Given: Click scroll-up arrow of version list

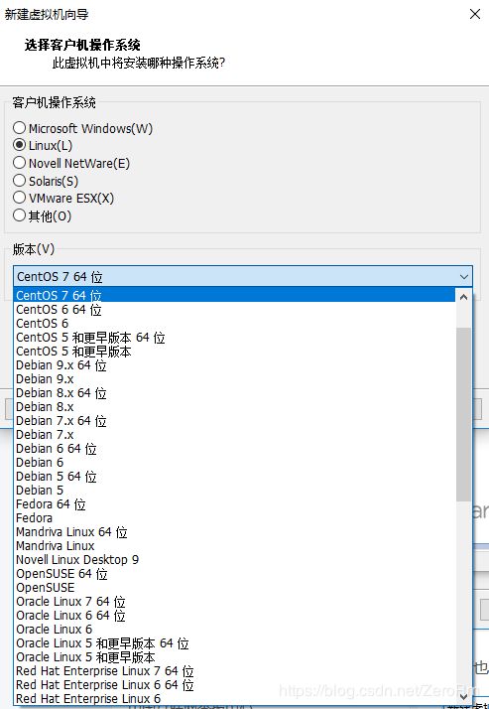Looking at the screenshot, I should (463, 297).
